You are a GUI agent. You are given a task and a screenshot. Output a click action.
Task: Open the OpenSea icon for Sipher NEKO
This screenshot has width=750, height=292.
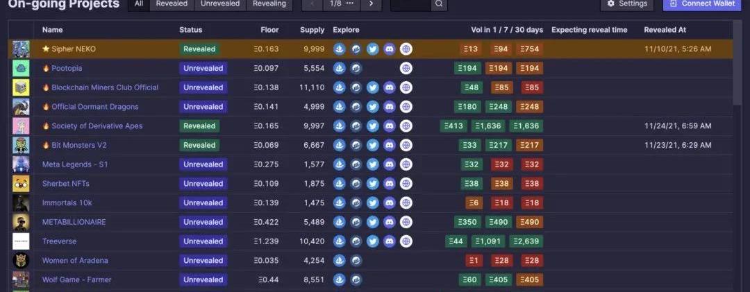coord(339,49)
